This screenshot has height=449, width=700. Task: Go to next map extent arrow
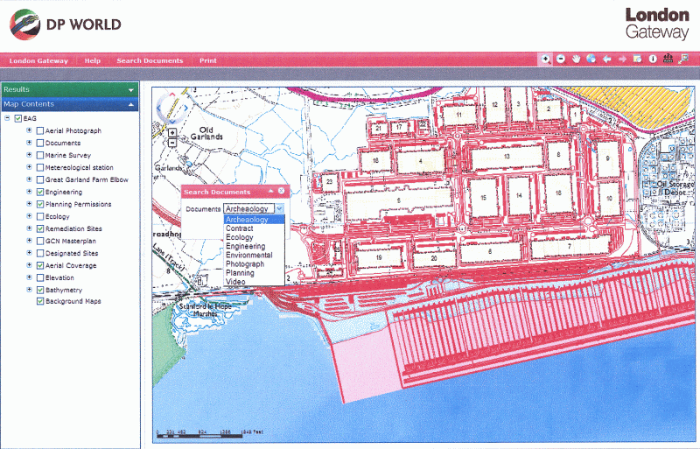click(x=622, y=59)
